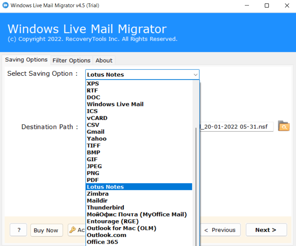Screen dimensions: 296x246
Task: Choose RTF from the saving list
Action: pyautogui.click(x=139, y=90)
